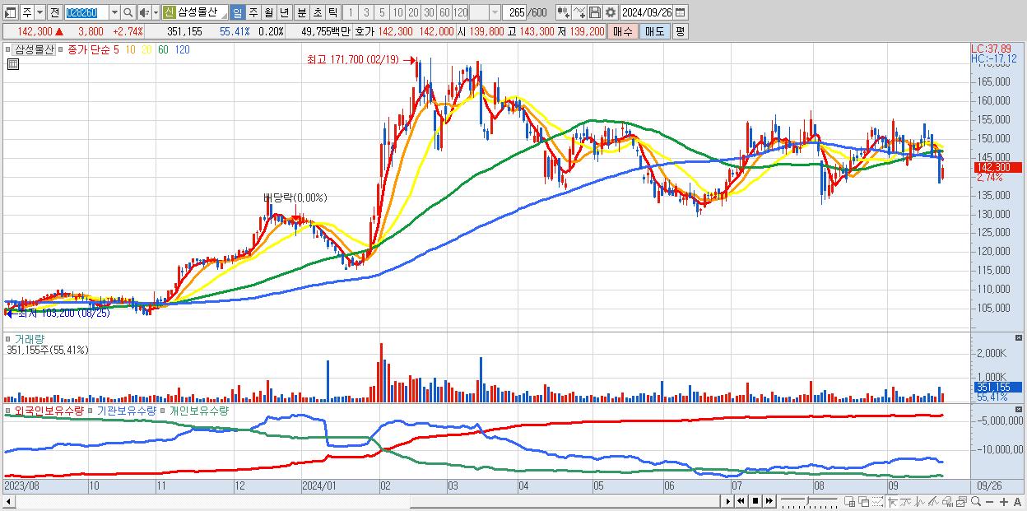Click the 기관보유수량 legend label
Image resolution: width=1027 pixels, height=511 pixels.
(128, 410)
